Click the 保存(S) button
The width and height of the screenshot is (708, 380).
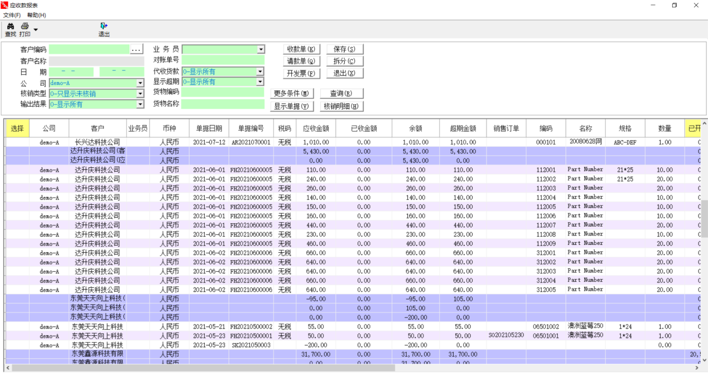point(345,49)
